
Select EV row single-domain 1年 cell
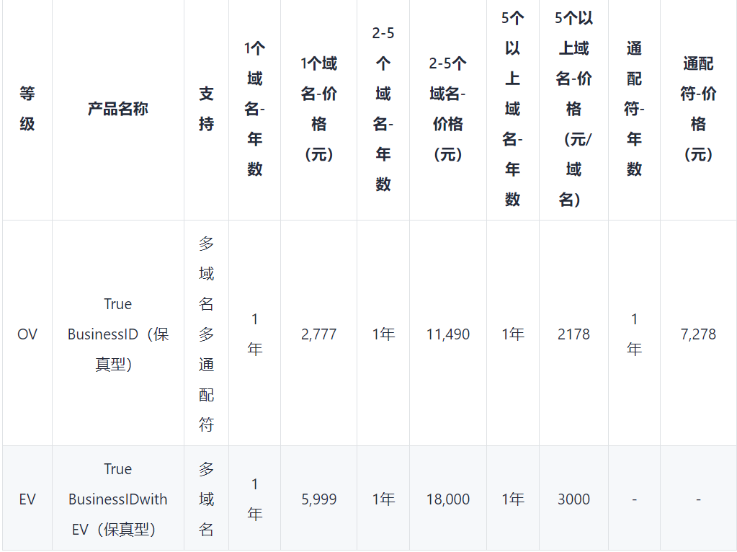(x=255, y=499)
